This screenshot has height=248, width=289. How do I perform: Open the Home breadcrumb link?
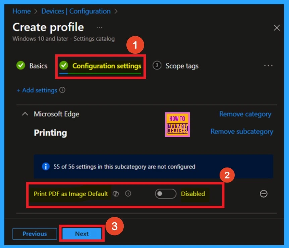[x=21, y=11]
